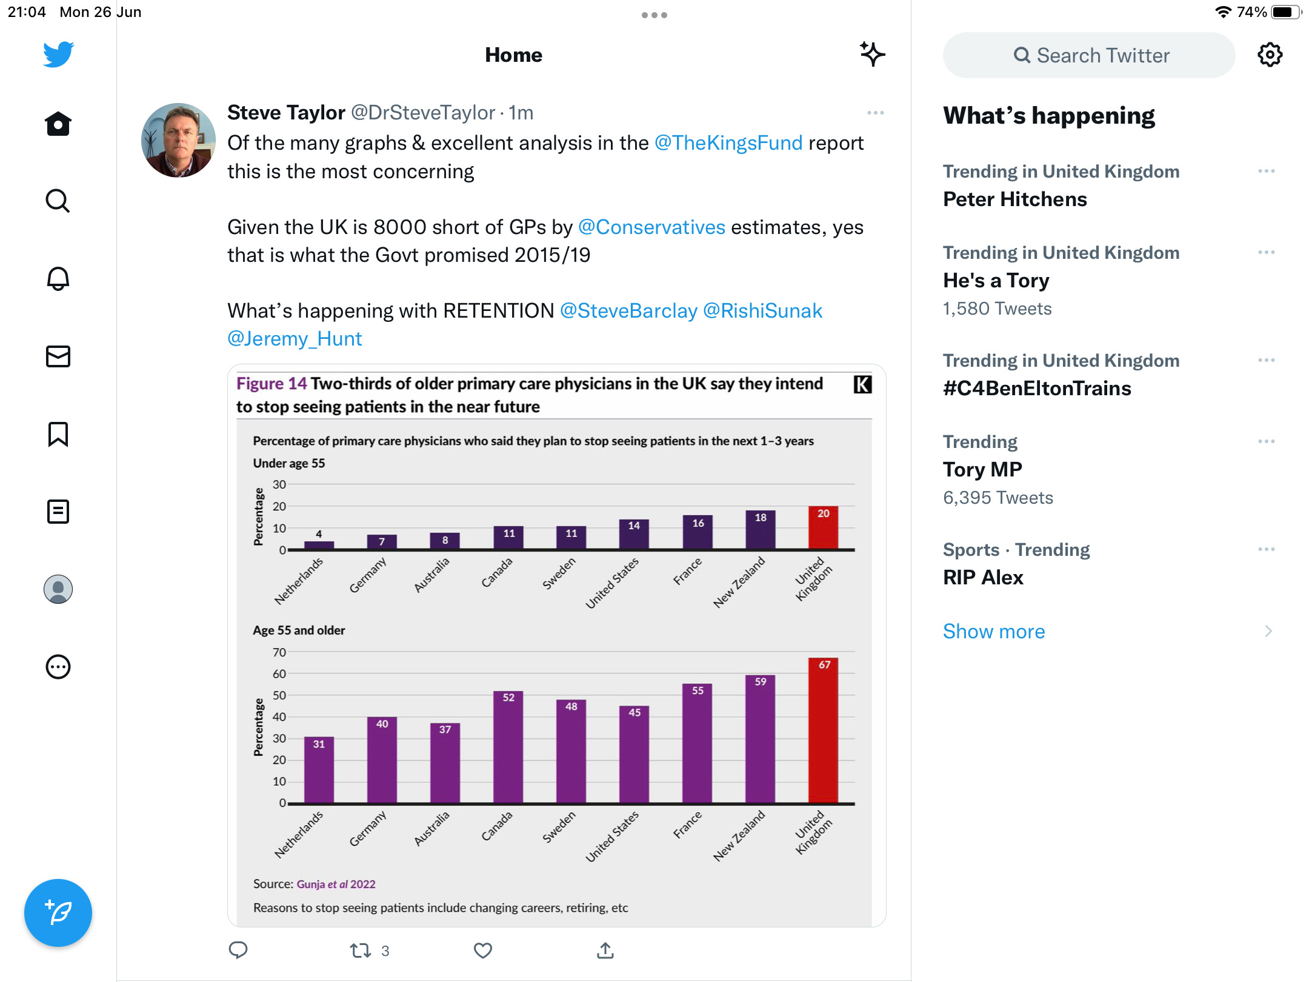Open tweet options three dots menu
The height and width of the screenshot is (982, 1309).
point(875,113)
